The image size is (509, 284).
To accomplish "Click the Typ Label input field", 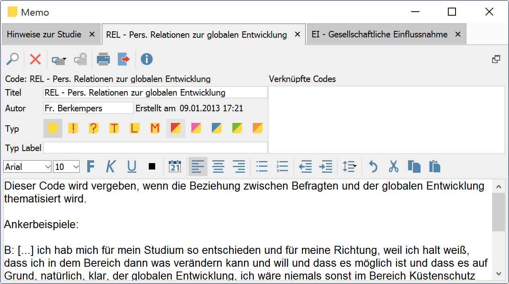I will click(155, 147).
